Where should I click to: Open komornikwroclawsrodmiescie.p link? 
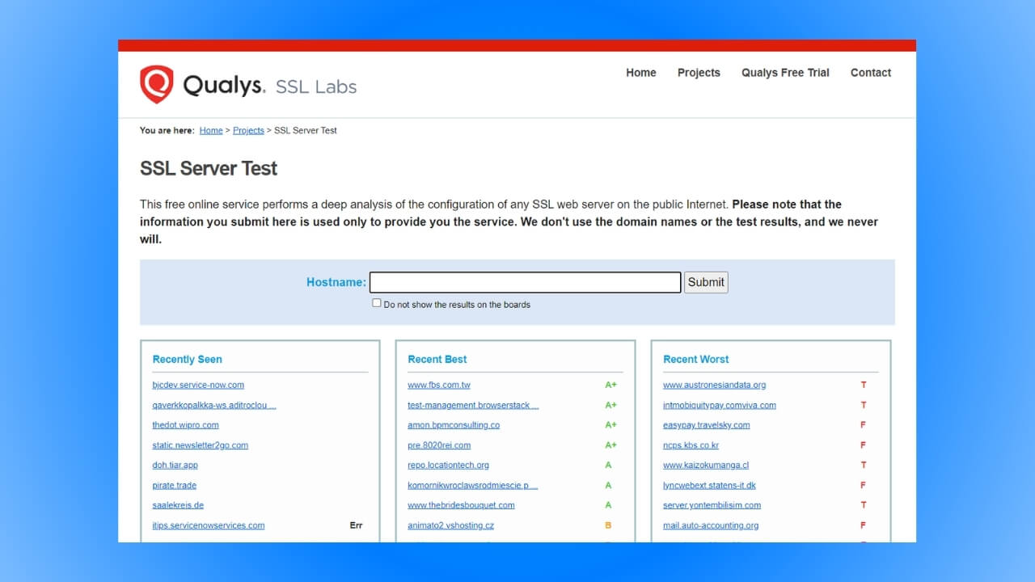[472, 486]
